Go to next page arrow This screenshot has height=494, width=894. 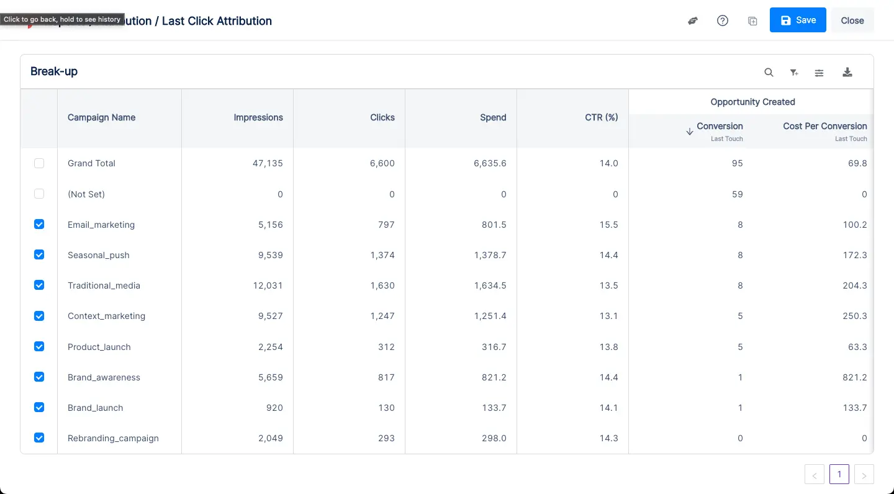click(x=864, y=474)
